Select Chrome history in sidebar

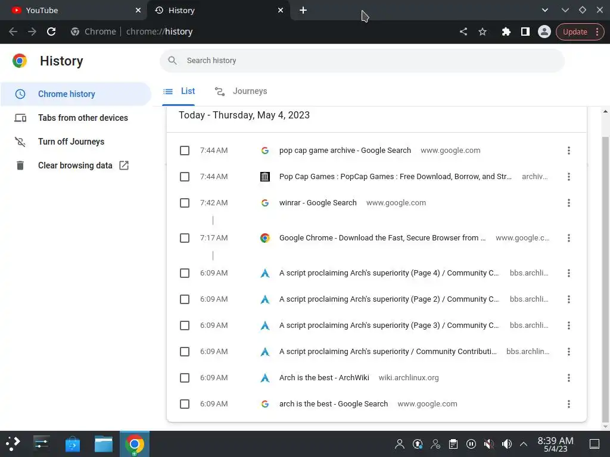point(76,94)
